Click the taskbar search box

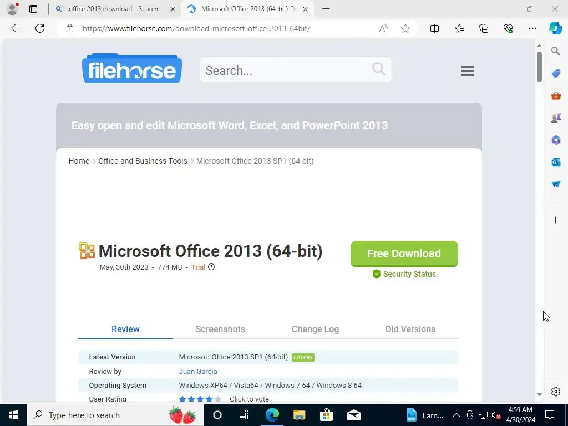pyautogui.click(x=115, y=415)
